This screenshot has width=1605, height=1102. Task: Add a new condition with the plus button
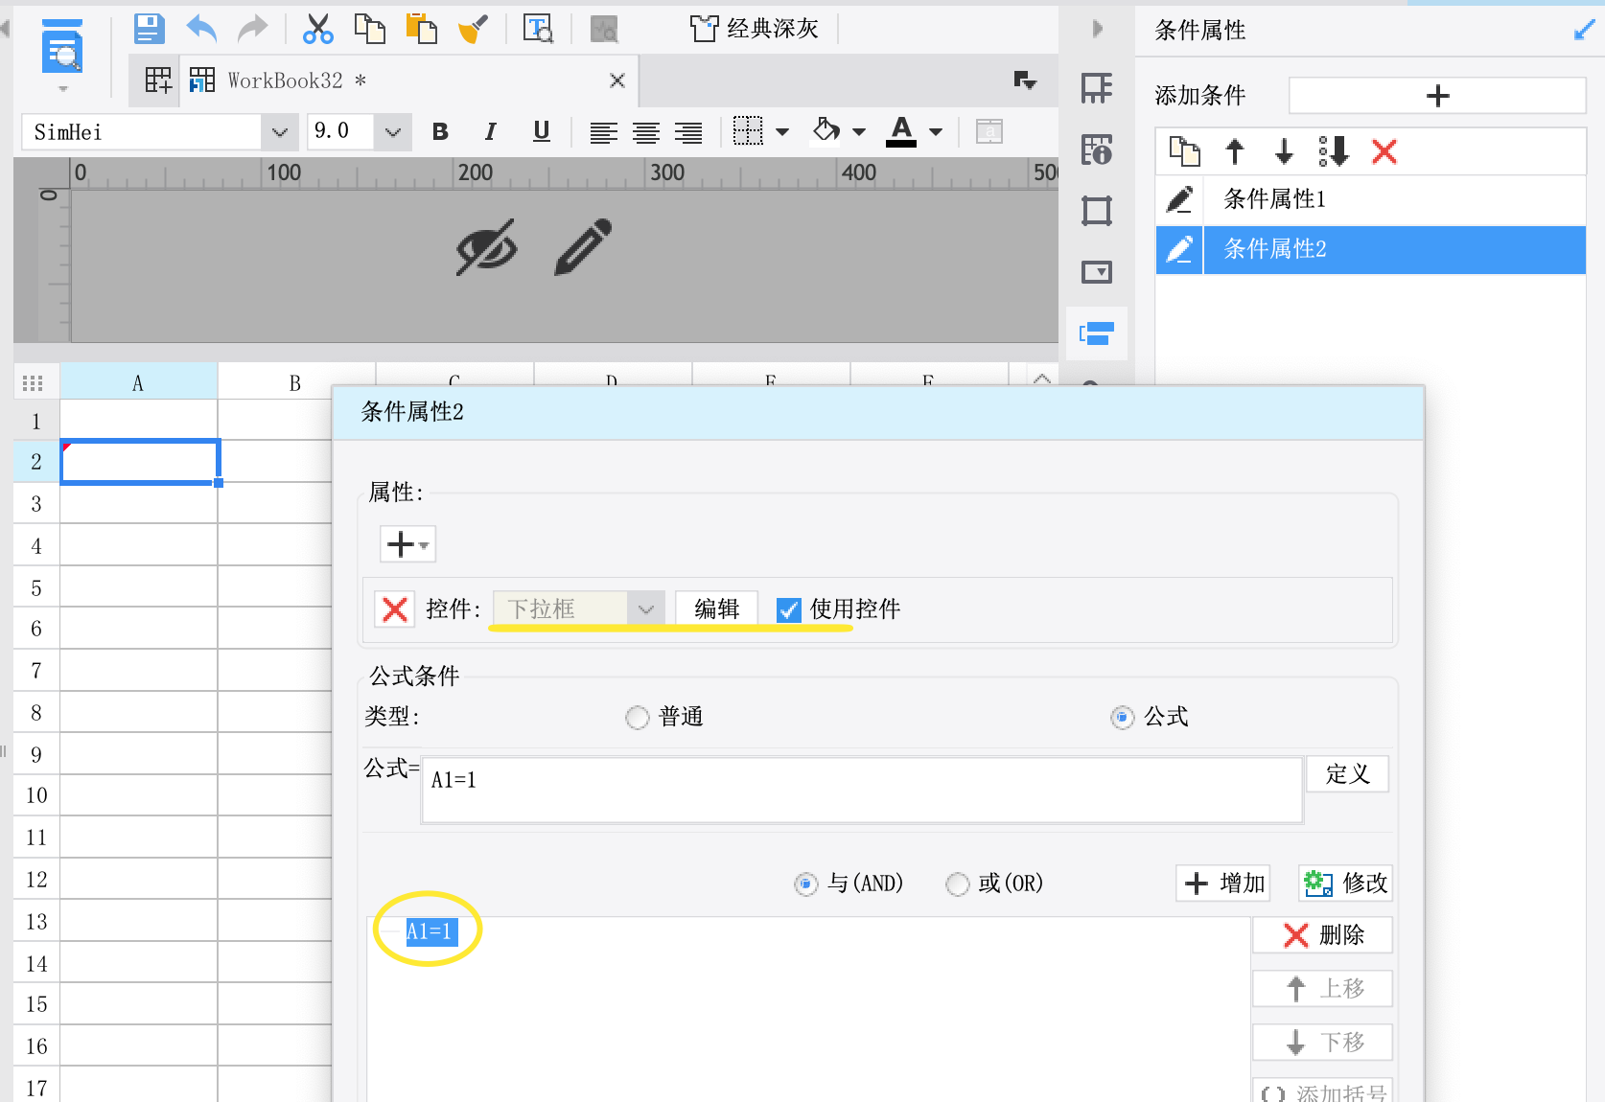pos(1437,96)
